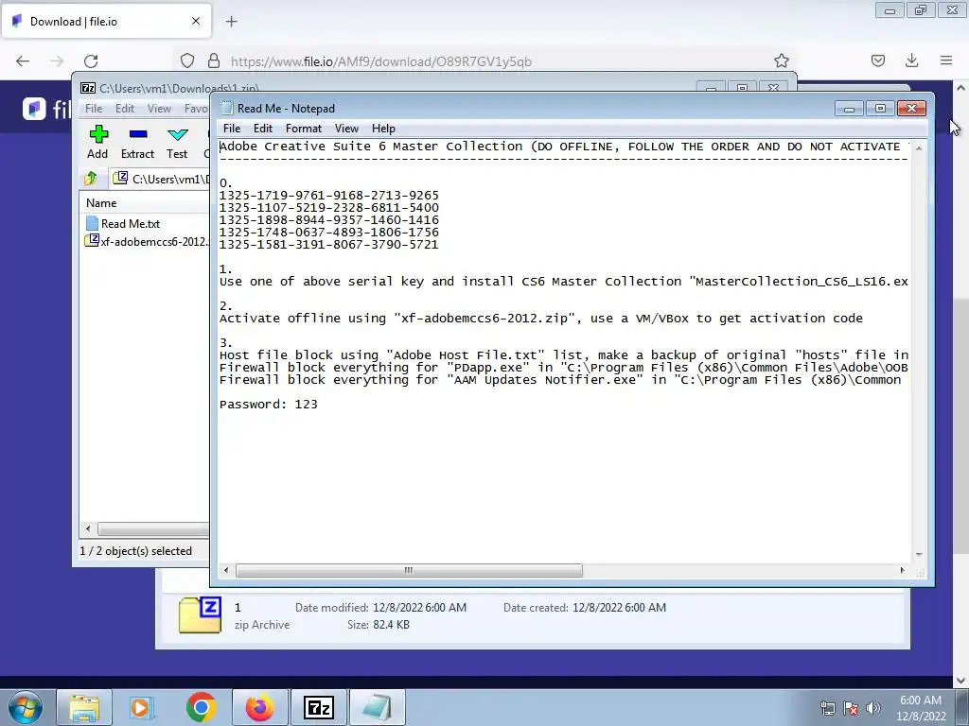Open the 7-Zip Edit menu
Image resolution: width=969 pixels, height=726 pixels.
(x=125, y=109)
